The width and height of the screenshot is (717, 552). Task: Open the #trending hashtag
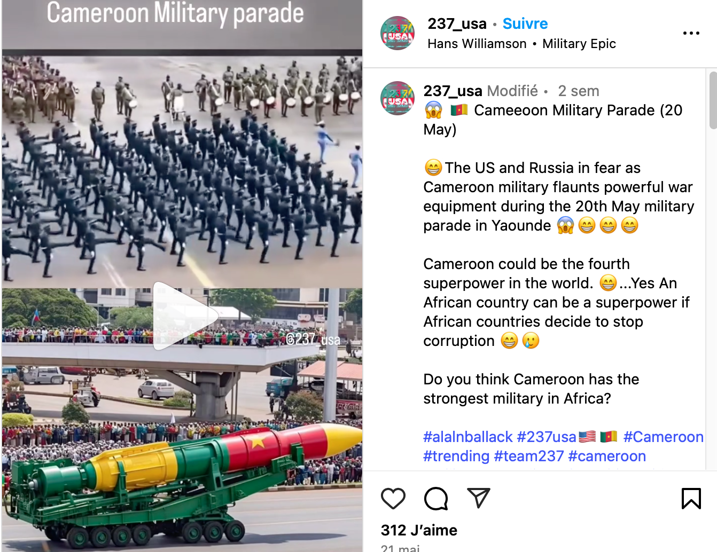pyautogui.click(x=456, y=456)
